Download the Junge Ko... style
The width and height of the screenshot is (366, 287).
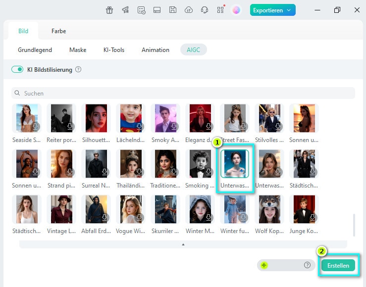[313, 218]
